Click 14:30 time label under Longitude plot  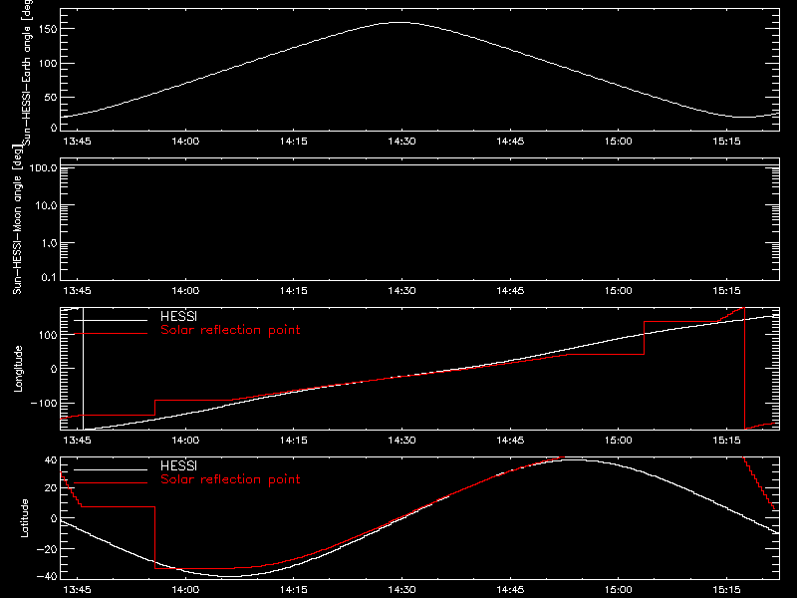401,440
